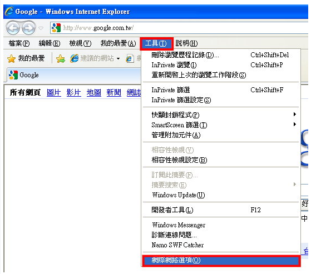Open the 圖片 images link

(54, 92)
